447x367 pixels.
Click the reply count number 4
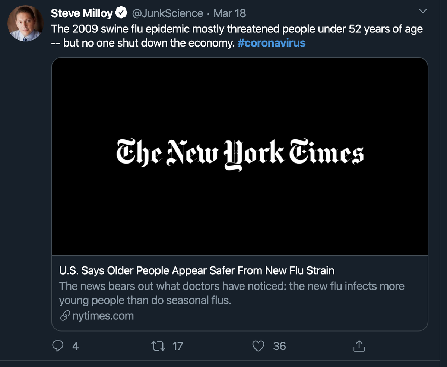(76, 346)
